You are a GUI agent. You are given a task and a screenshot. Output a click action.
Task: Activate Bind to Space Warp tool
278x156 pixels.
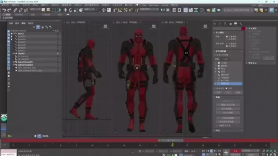coord(26,10)
